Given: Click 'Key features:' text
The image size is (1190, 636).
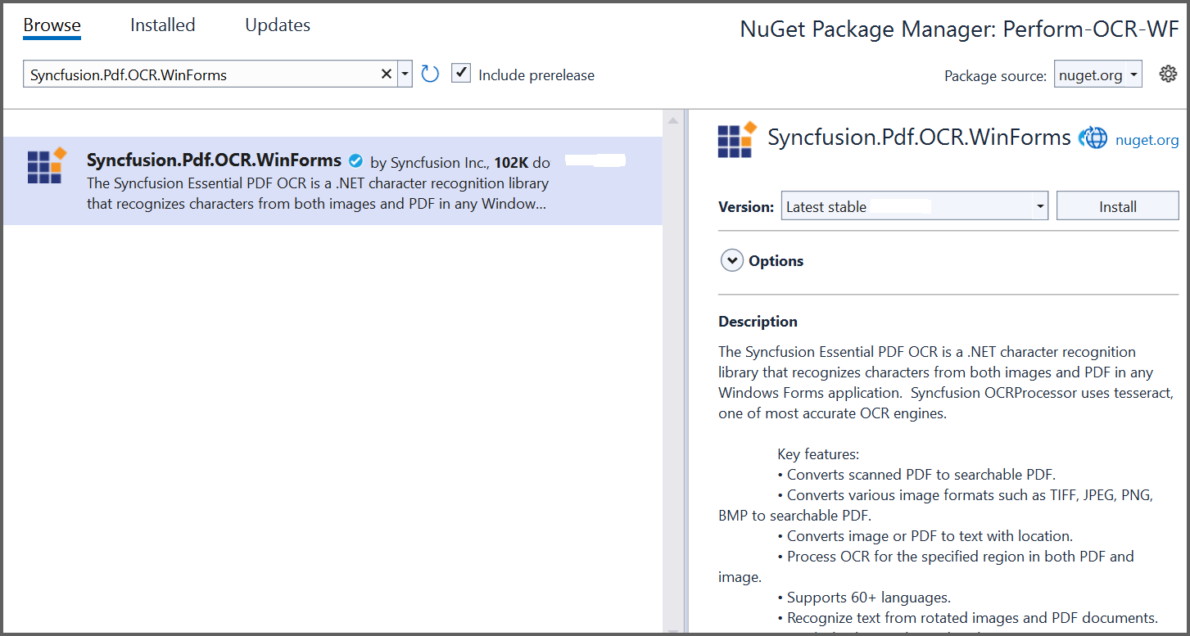Looking at the screenshot, I should [x=818, y=454].
